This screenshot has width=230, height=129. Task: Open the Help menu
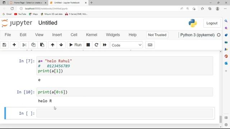click(x=133, y=35)
